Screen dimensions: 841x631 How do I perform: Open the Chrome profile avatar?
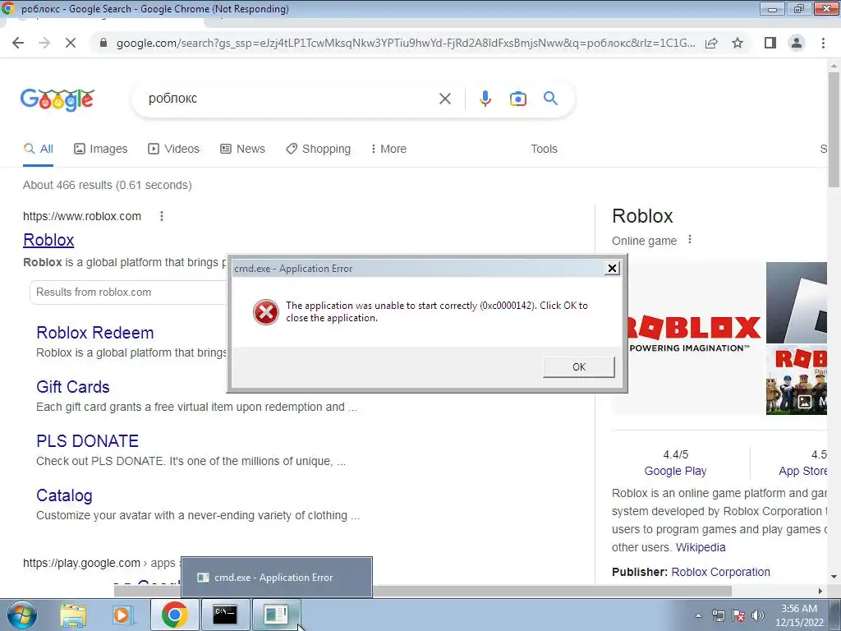coord(797,43)
